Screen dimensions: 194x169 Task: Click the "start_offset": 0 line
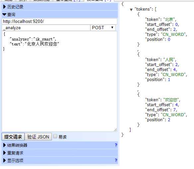point(162,25)
